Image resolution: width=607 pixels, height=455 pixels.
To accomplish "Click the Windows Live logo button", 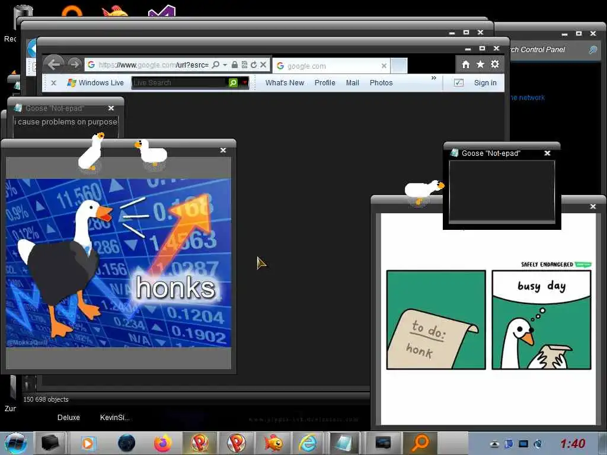I will 95,83.
